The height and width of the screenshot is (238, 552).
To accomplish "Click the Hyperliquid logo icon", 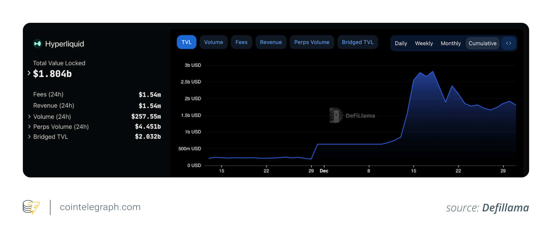I will tap(37, 44).
